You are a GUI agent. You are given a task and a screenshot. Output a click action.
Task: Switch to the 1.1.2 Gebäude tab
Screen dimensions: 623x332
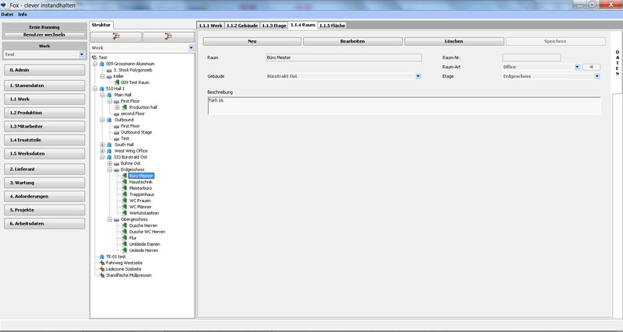242,26
